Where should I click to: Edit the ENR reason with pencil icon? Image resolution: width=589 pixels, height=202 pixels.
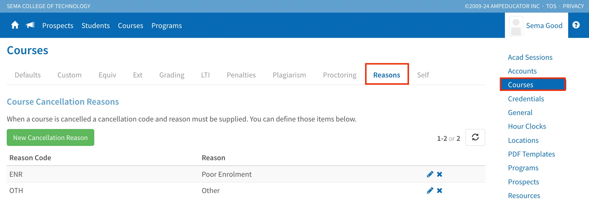[x=430, y=174]
